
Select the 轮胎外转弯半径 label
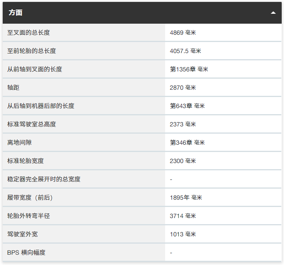click(x=29, y=216)
